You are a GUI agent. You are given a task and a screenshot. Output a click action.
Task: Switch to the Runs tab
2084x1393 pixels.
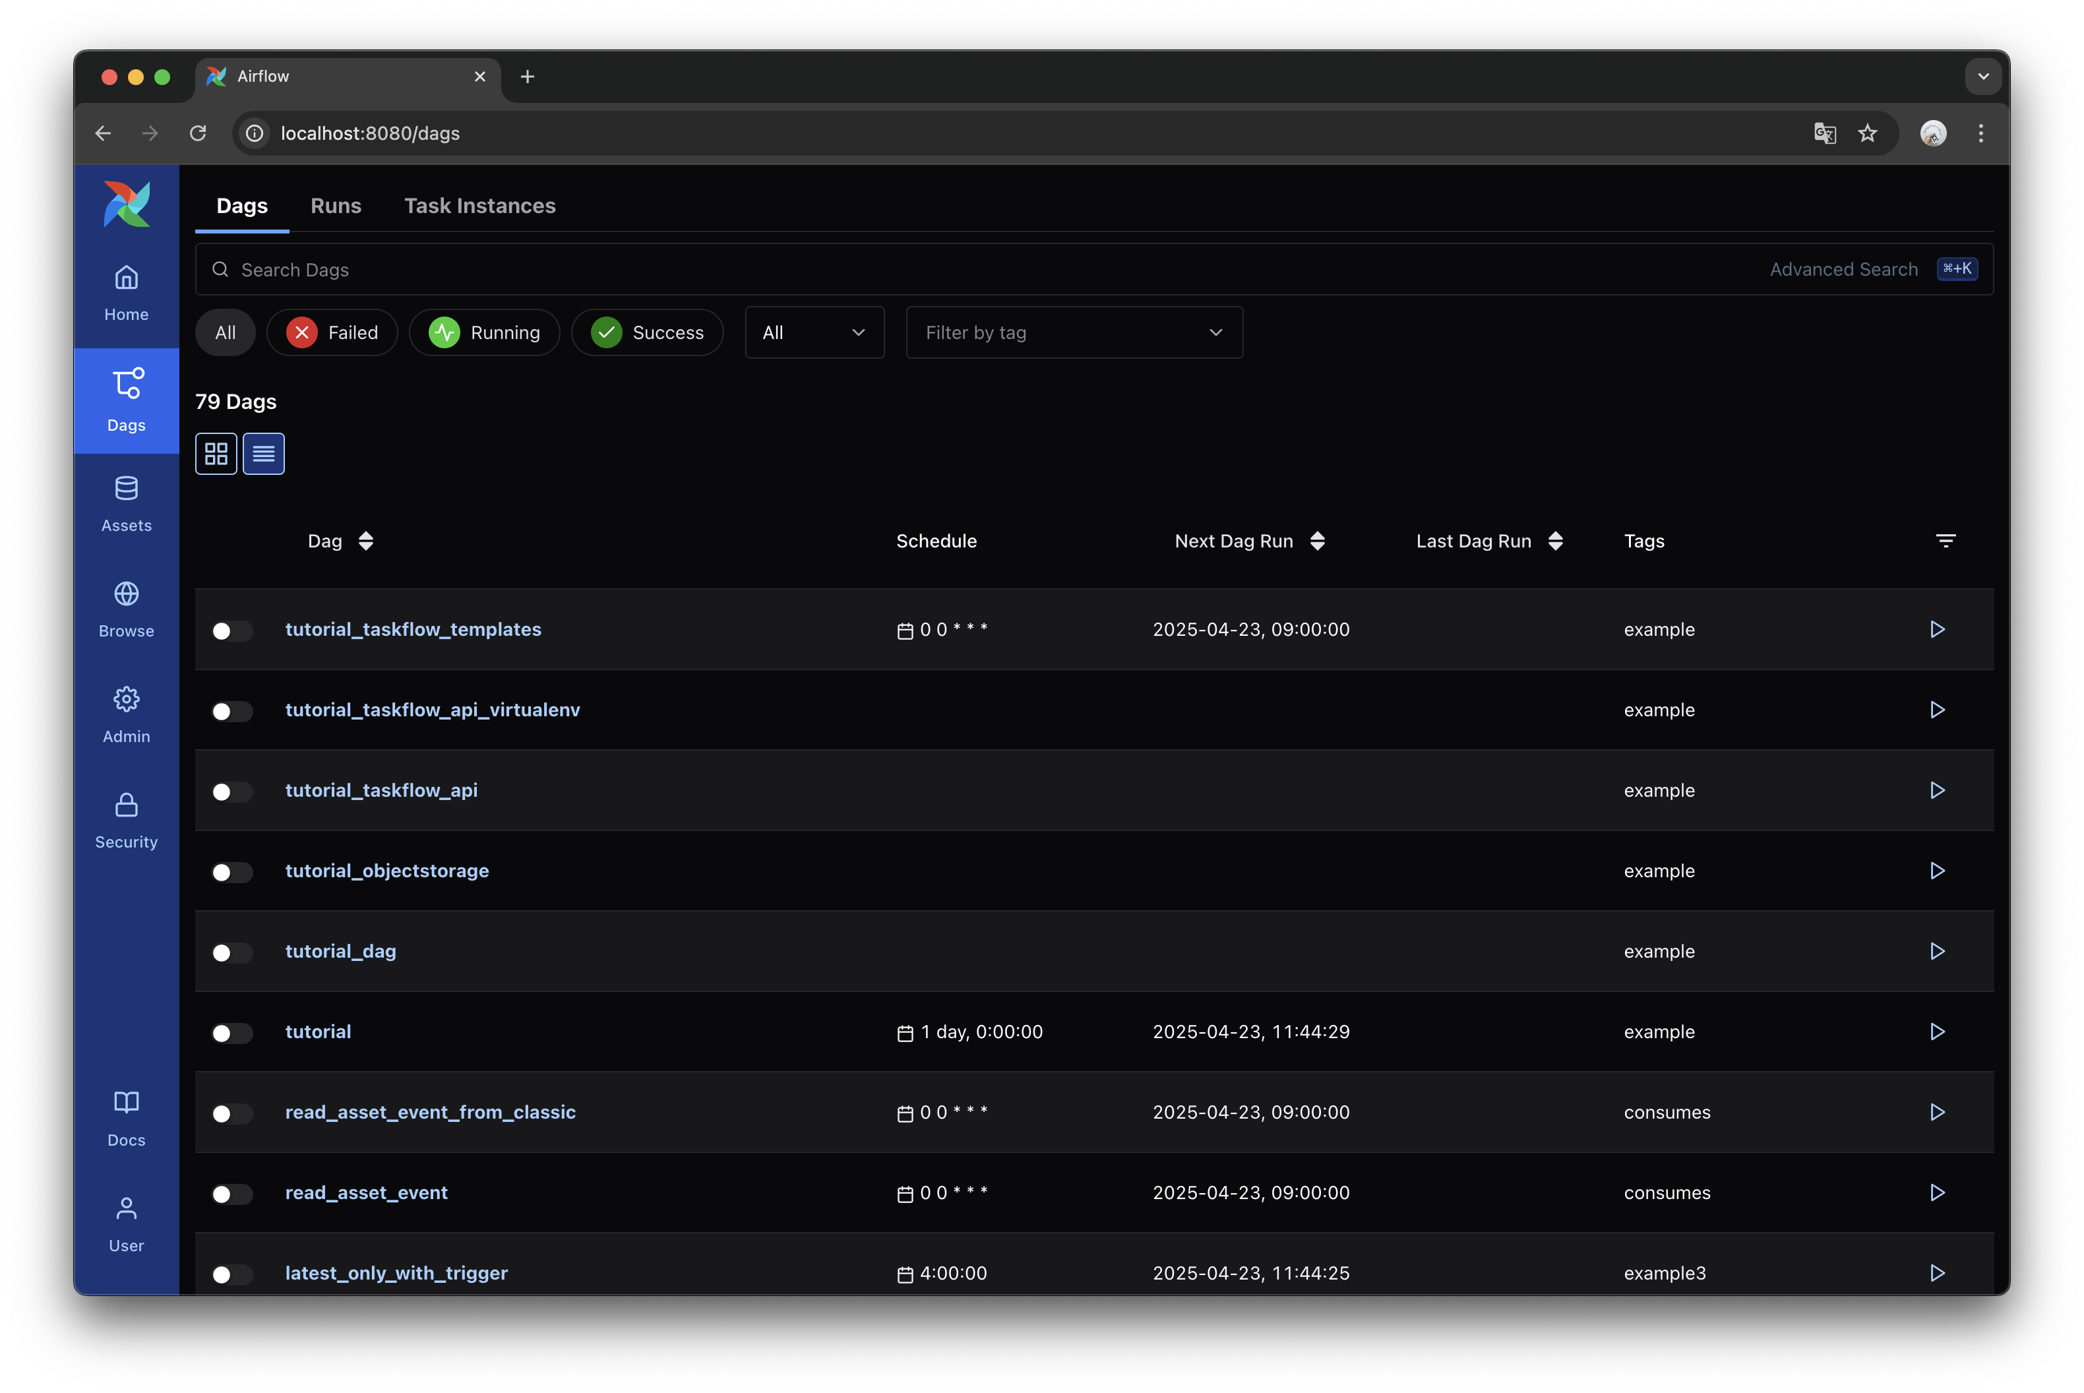tap(336, 206)
